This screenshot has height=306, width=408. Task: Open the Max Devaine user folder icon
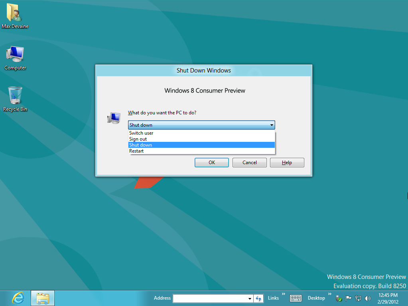tap(15, 16)
